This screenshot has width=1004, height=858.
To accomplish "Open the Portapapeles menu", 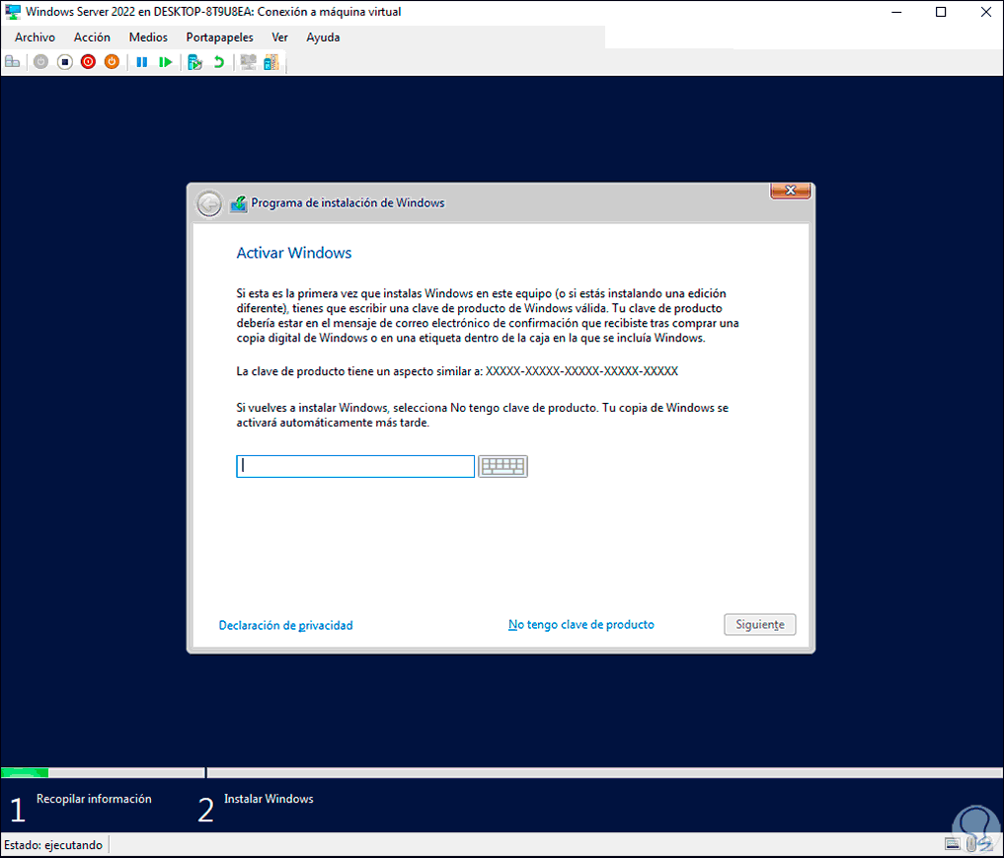I will tap(219, 38).
